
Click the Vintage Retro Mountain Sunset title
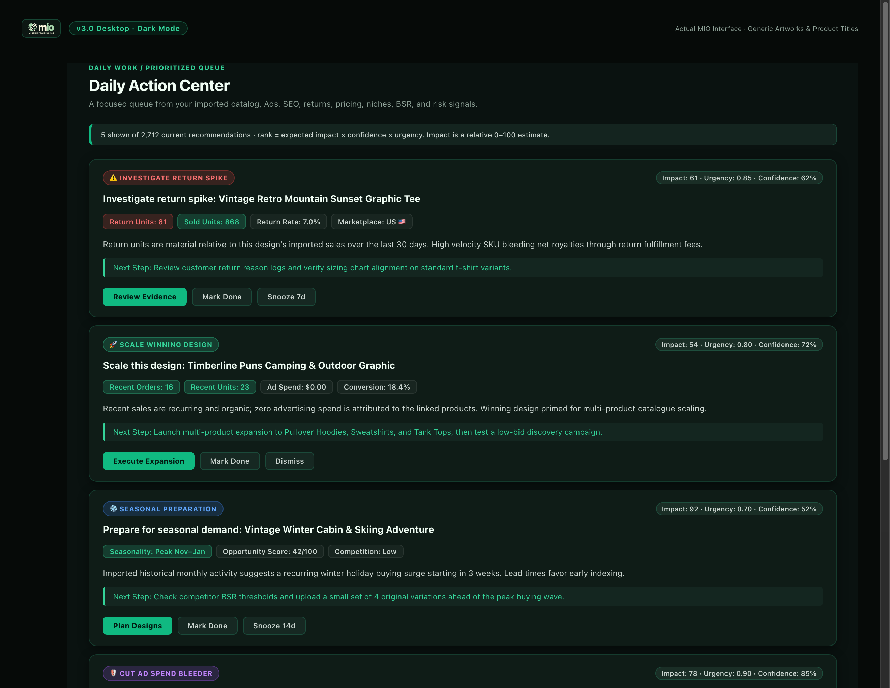[x=261, y=199]
